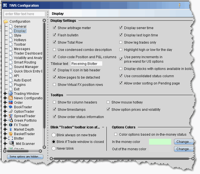
Task: Click the OptionTrader icon
Action: [11, 111]
